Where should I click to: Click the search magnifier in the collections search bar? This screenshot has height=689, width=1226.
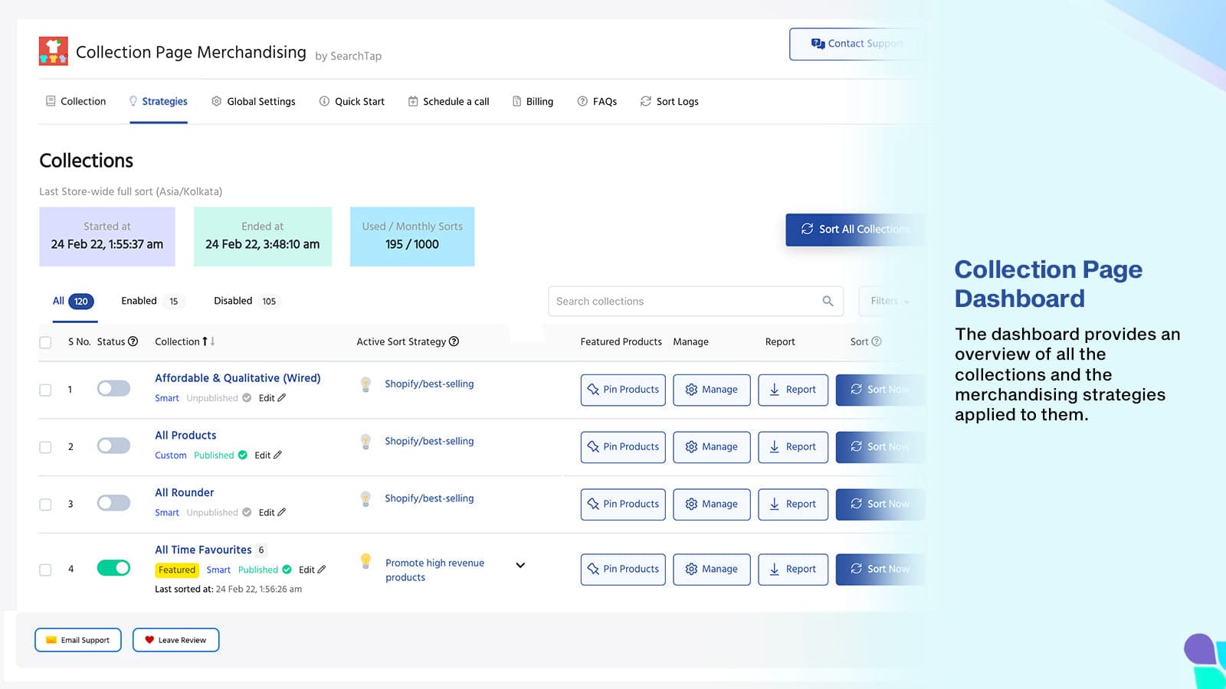(828, 301)
